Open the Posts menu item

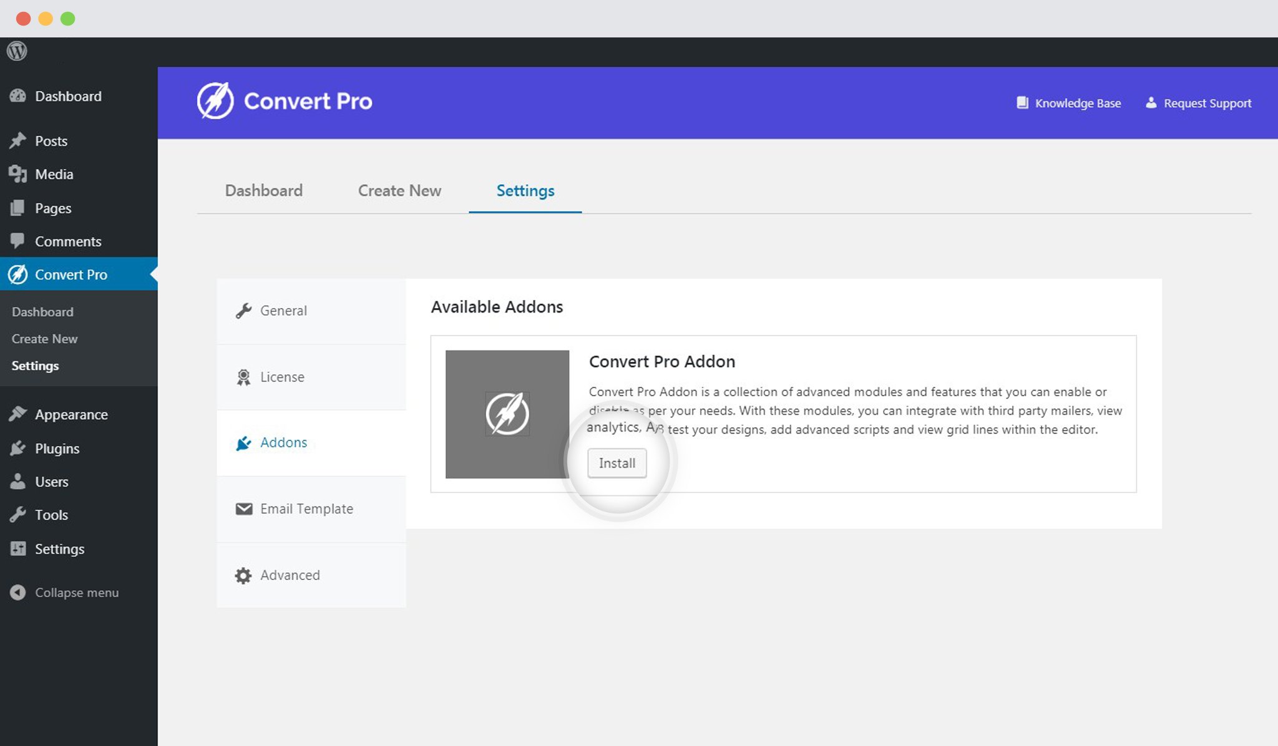[79, 140]
